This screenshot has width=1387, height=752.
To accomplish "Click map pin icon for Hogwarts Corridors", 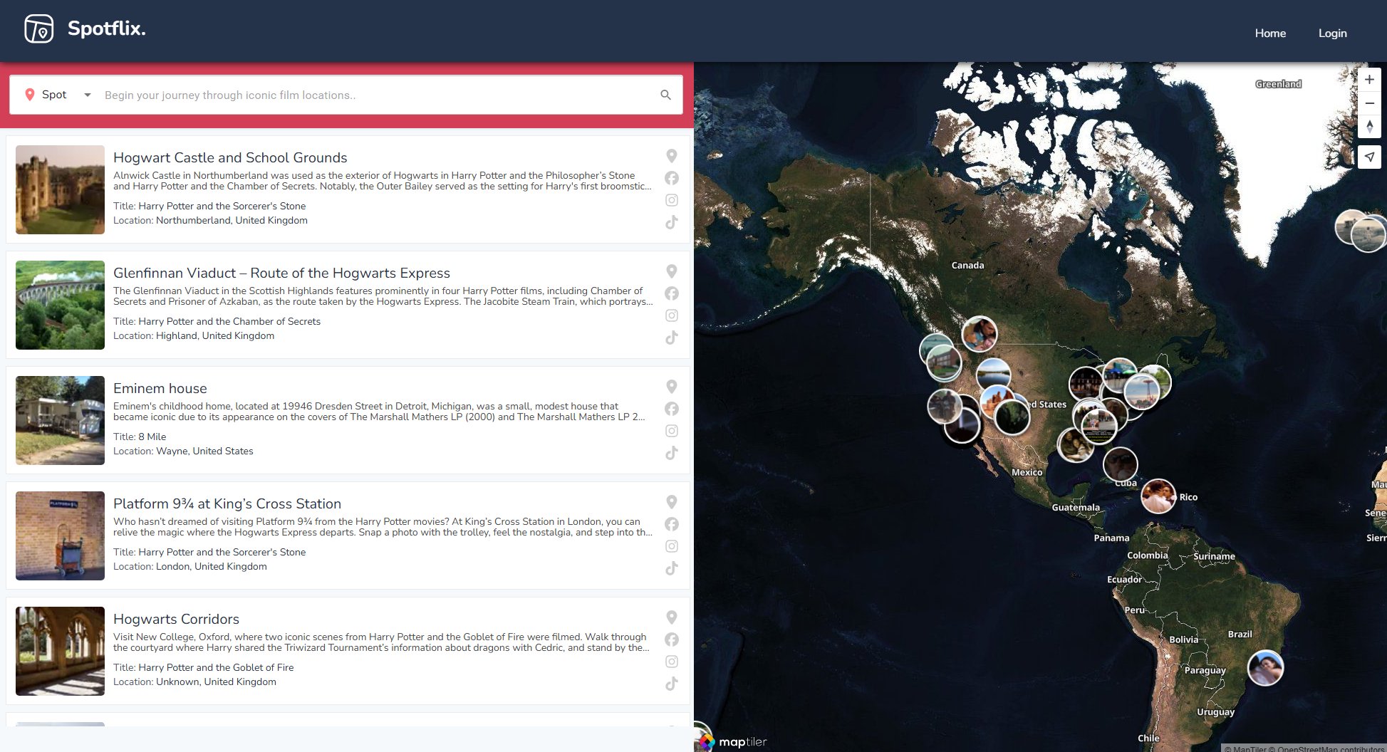I will 671,617.
